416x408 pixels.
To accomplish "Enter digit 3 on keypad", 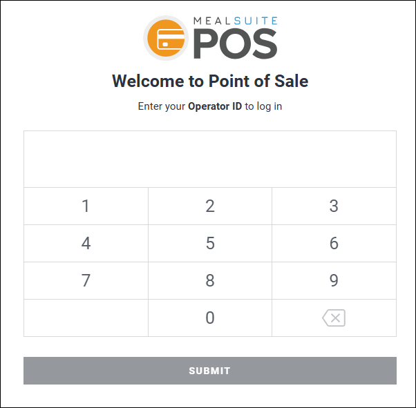I will point(334,206).
